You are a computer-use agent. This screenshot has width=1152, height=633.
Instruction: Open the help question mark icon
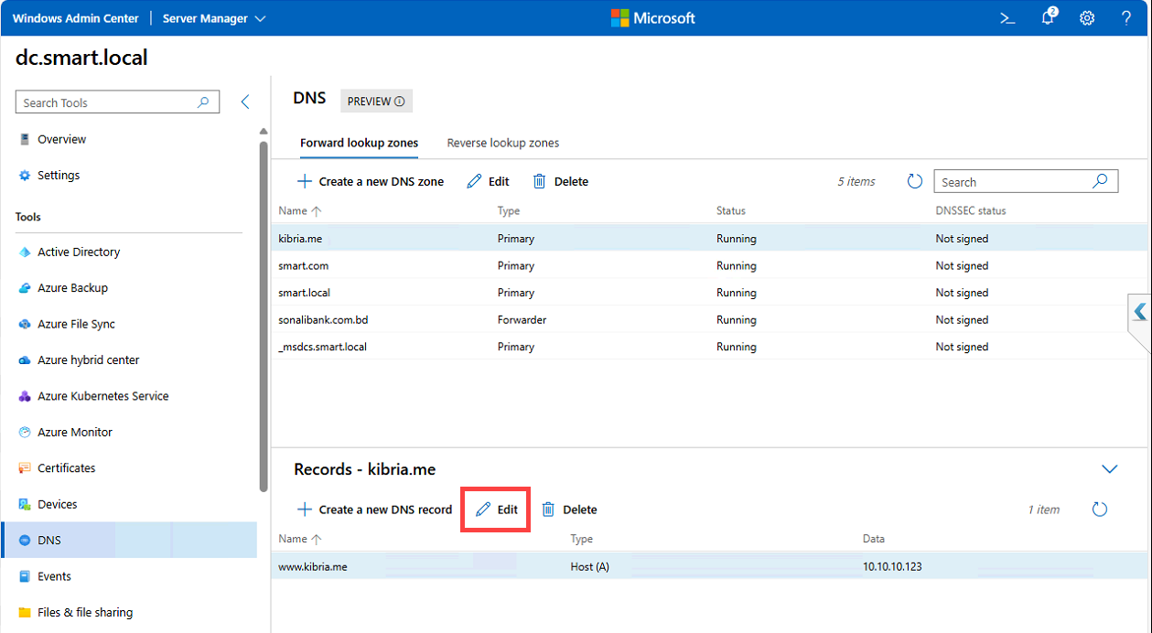tap(1126, 18)
